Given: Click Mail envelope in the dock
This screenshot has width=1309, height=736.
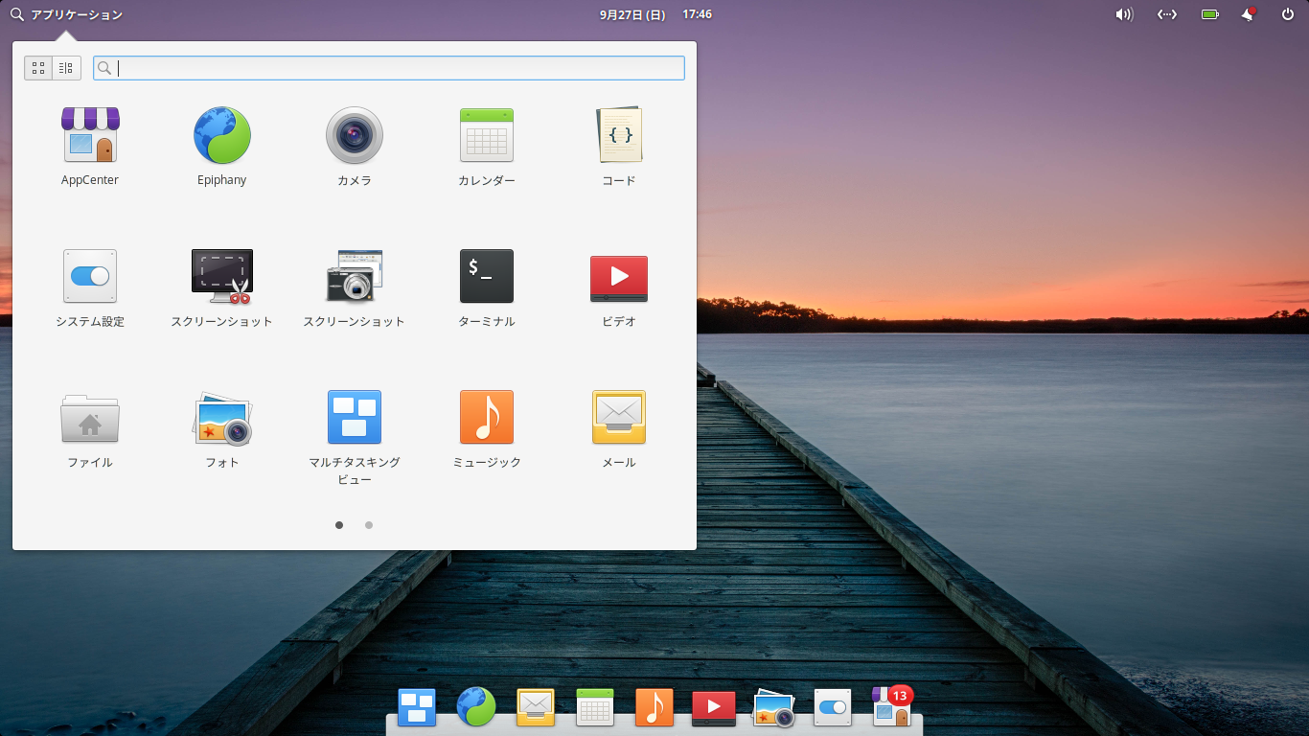Looking at the screenshot, I should [x=536, y=707].
